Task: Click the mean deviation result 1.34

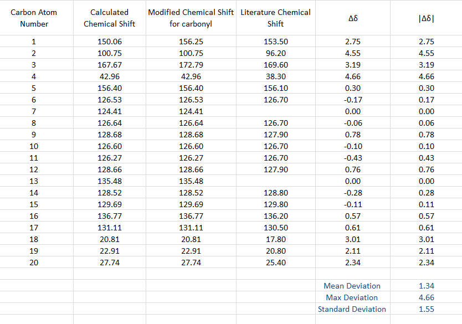Action: pyautogui.click(x=427, y=286)
